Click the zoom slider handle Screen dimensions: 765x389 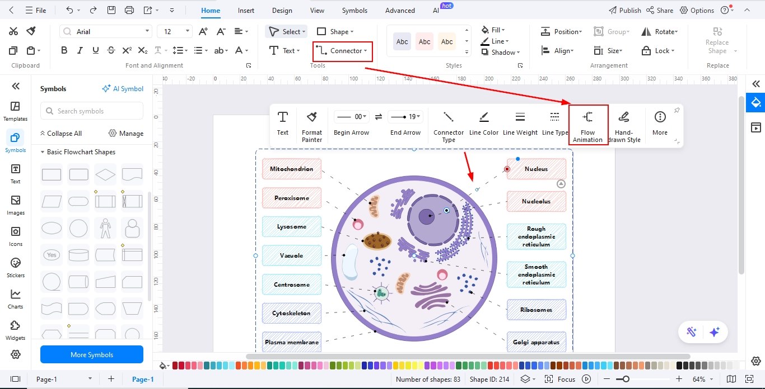[x=626, y=379]
